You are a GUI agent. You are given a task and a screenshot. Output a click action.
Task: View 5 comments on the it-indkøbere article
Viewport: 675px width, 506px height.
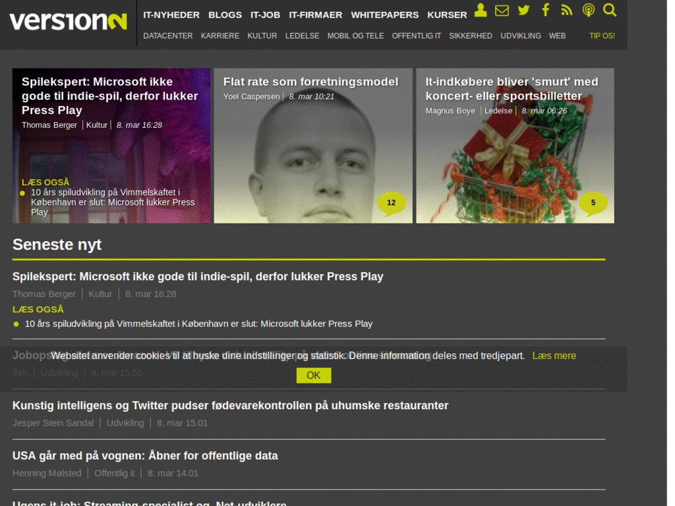pos(593,203)
